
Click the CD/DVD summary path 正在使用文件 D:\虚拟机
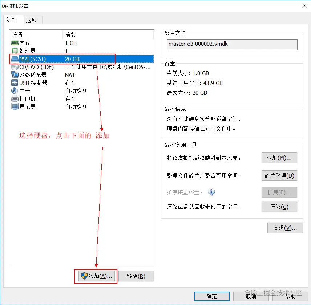[108, 67]
